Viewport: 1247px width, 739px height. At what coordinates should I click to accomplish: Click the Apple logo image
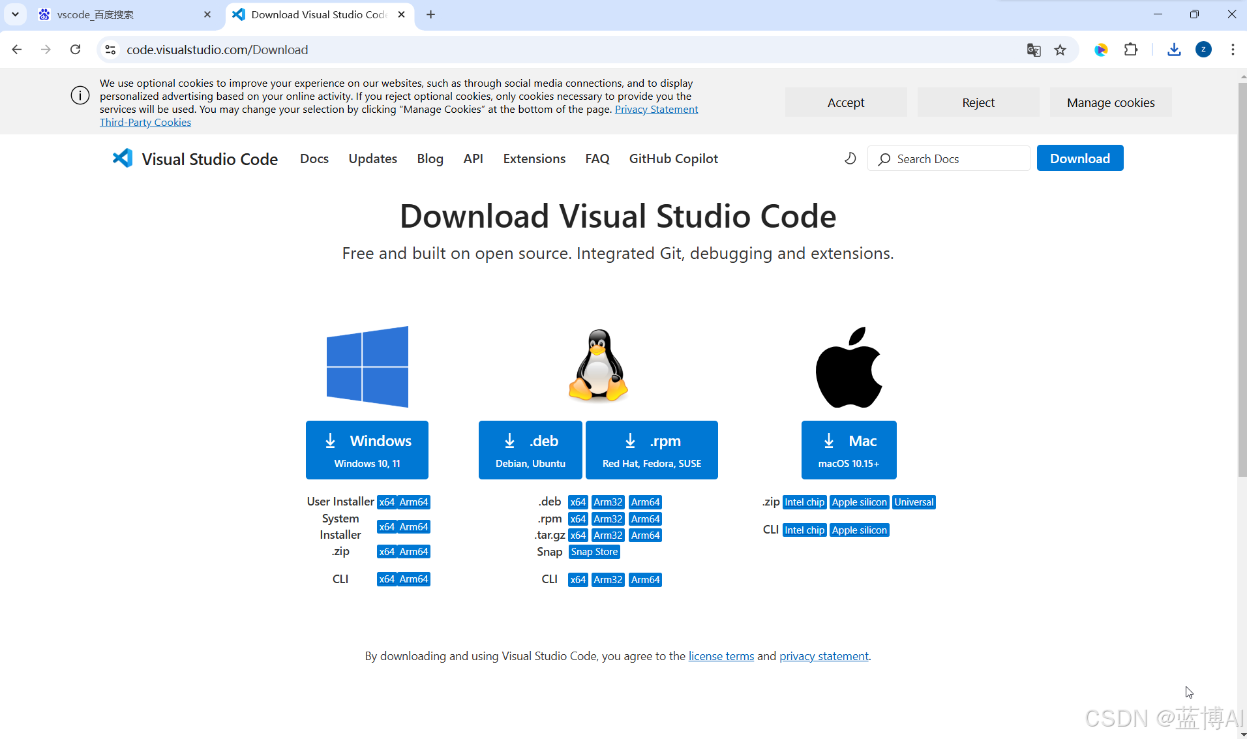coord(849,367)
